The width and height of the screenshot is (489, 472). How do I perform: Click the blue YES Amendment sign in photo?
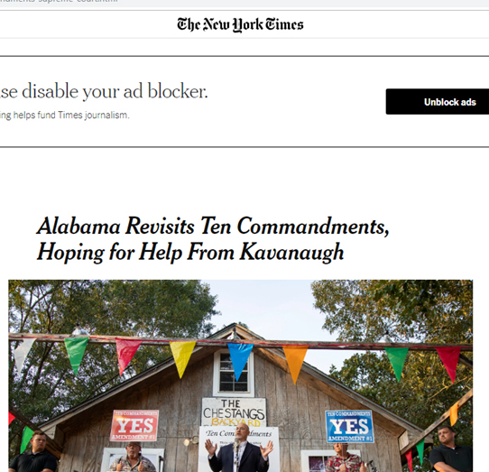pos(349,426)
